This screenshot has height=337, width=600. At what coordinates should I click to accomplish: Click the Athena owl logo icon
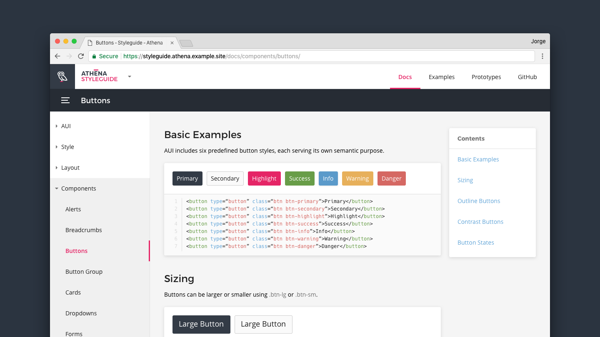pyautogui.click(x=62, y=77)
